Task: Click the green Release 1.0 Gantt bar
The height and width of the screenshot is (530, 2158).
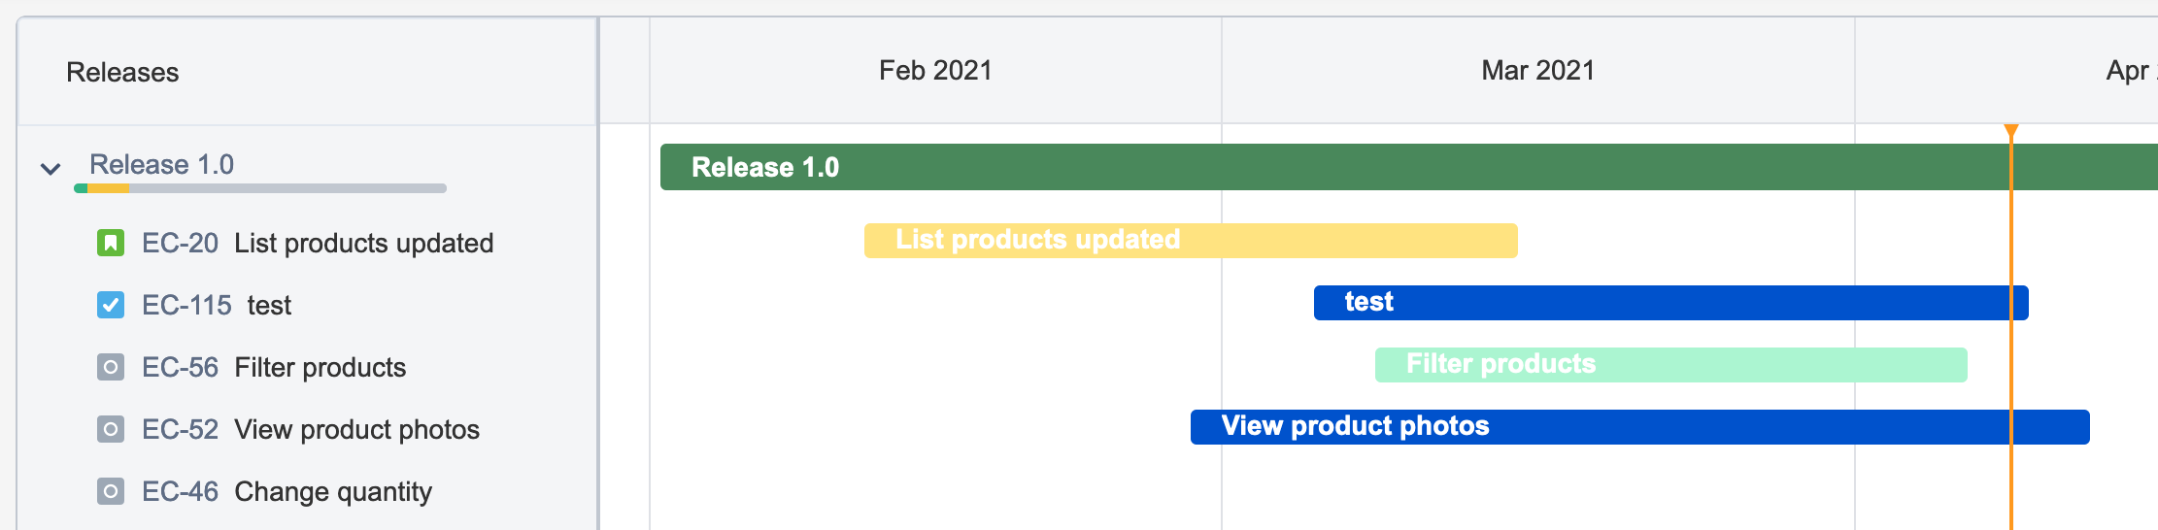Action: pyautogui.click(x=1360, y=167)
